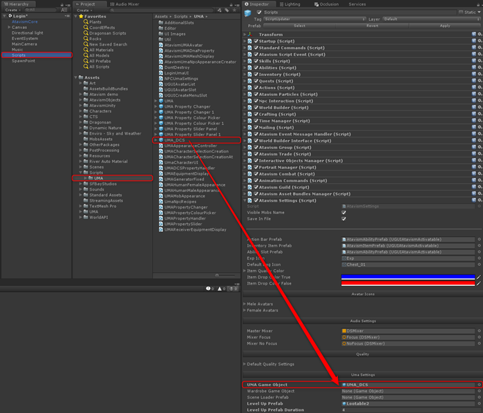Toggle the Visible Mobs Name checkbox
483x413 pixels.
344,213
